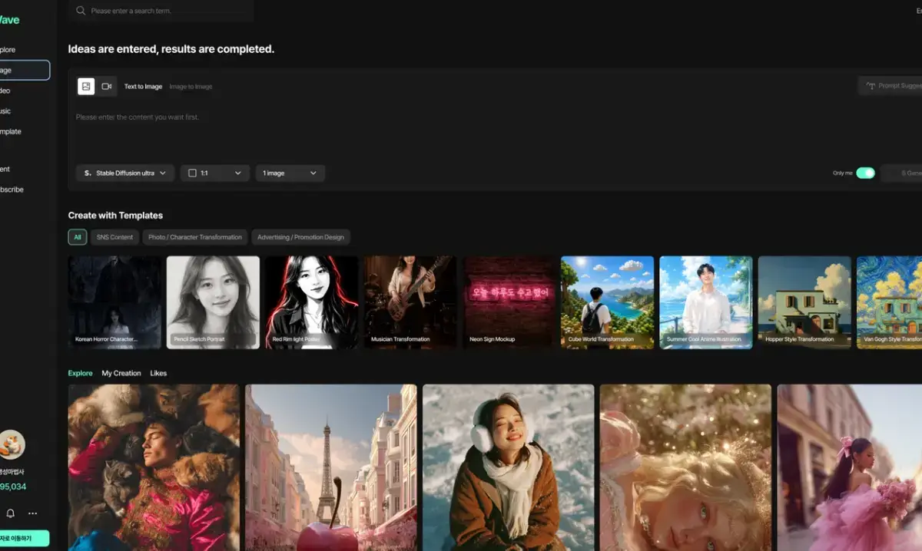
Task: Click the Generate button
Action: pos(902,173)
